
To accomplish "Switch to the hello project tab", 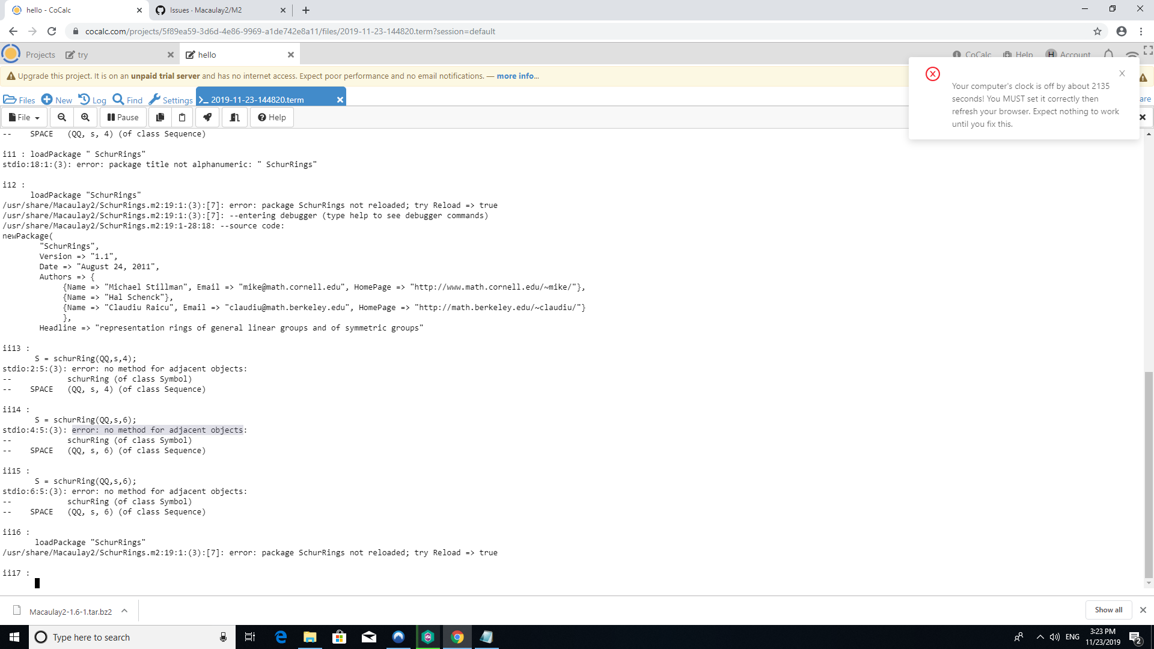I will (x=207, y=54).
